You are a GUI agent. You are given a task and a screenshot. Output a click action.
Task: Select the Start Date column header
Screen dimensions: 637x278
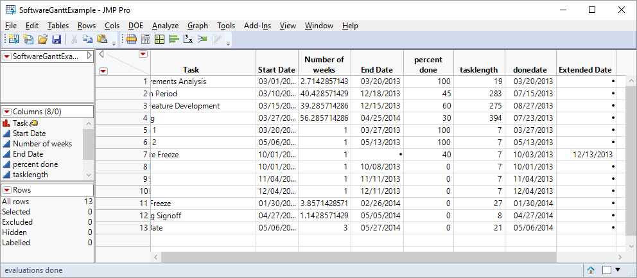277,70
